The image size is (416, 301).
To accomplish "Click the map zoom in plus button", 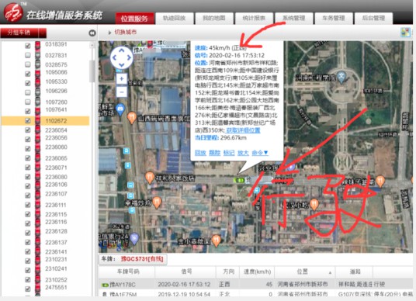I will (x=122, y=78).
